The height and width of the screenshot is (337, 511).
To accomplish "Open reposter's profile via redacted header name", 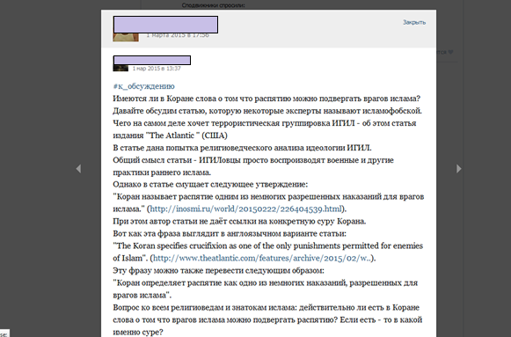I will click(165, 25).
